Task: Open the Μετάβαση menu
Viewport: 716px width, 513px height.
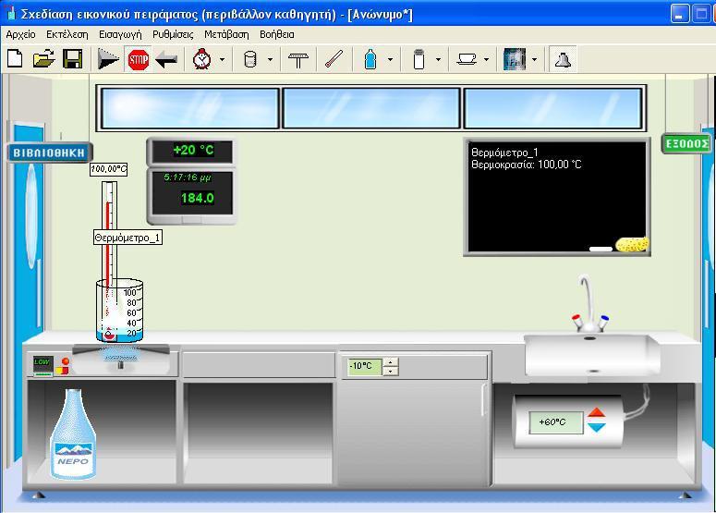Action: 226,34
